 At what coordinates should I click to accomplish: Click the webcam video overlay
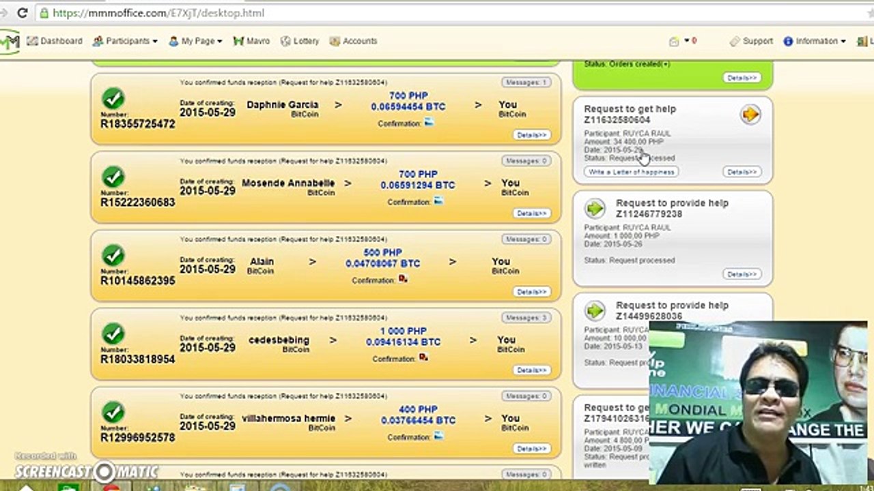pos(758,402)
